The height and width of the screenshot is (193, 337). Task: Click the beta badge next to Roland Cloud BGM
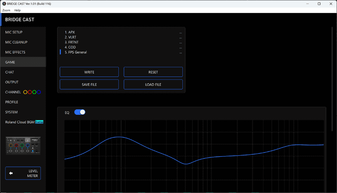pyautogui.click(x=39, y=122)
